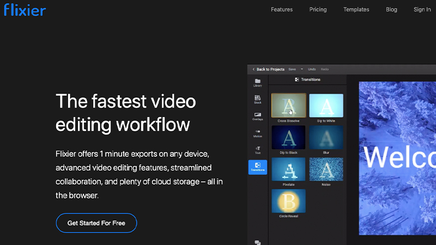The width and height of the screenshot is (436, 245).
Task: Click the Welcome video preview
Action: tap(397, 158)
